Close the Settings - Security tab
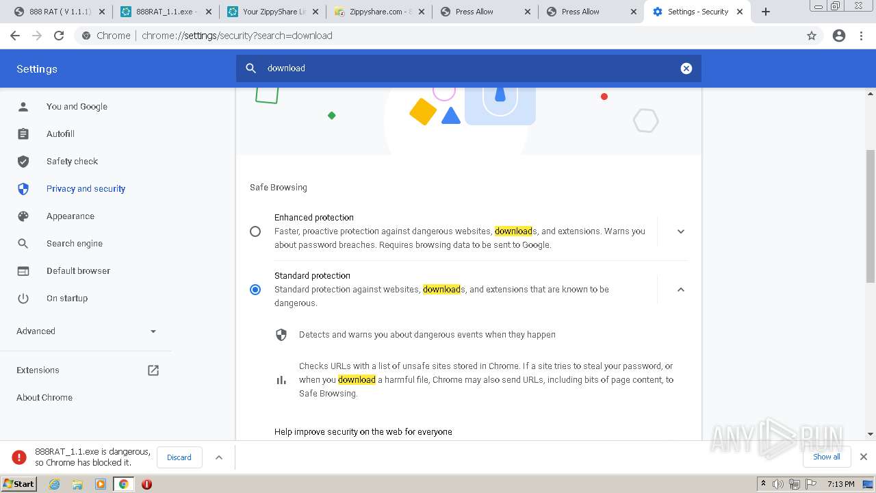Image resolution: width=876 pixels, height=493 pixels. tap(740, 12)
